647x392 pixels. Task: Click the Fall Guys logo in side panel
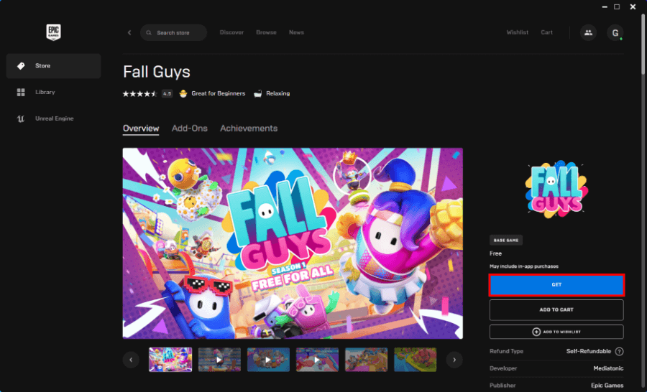(556, 190)
